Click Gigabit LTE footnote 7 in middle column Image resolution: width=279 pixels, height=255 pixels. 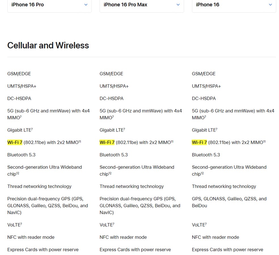coord(124,129)
